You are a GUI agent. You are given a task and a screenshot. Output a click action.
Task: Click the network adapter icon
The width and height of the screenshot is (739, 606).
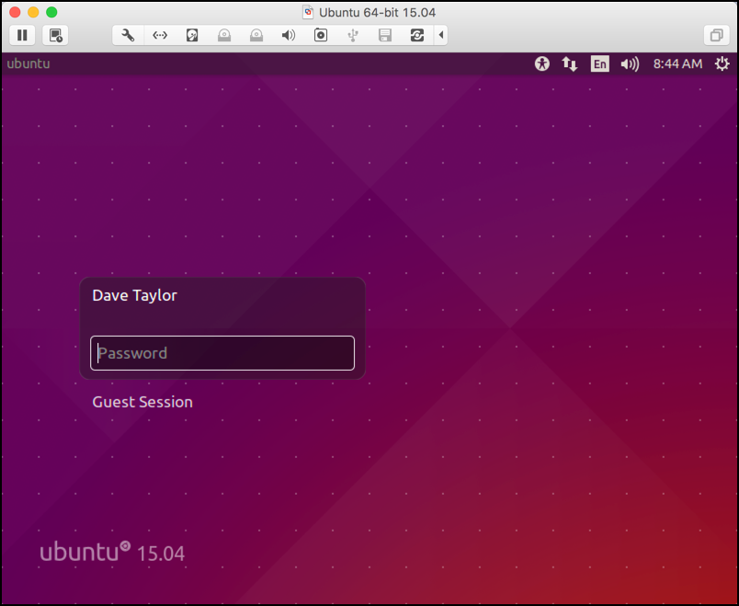click(x=160, y=35)
